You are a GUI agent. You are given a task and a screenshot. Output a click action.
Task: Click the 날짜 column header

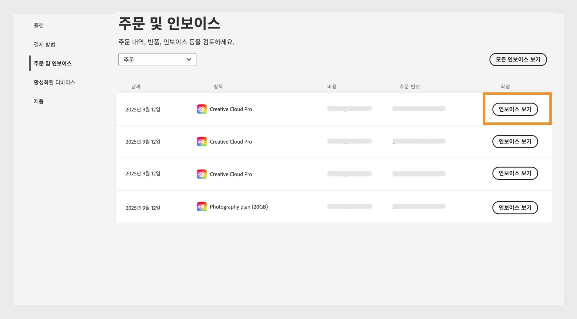pos(136,87)
